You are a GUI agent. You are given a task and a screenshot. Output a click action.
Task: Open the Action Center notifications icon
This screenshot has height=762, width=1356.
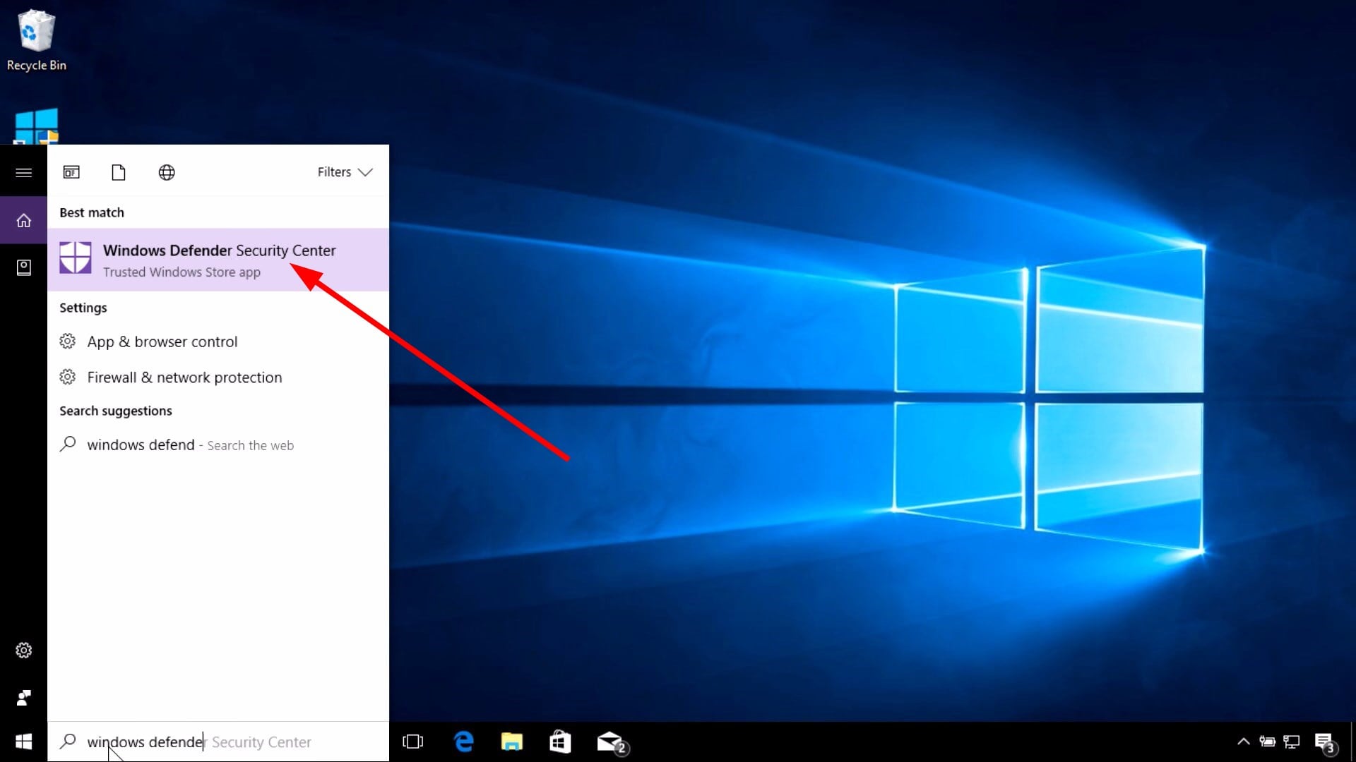[x=1324, y=742]
